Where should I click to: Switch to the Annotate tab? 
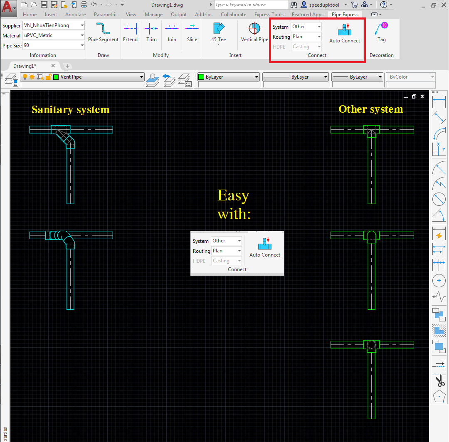pyautogui.click(x=75, y=14)
